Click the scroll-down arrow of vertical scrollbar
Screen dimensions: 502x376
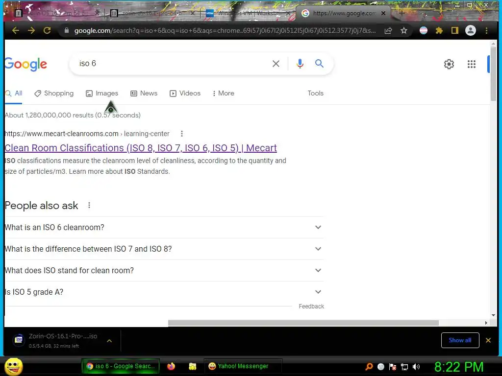pyautogui.click(x=493, y=315)
